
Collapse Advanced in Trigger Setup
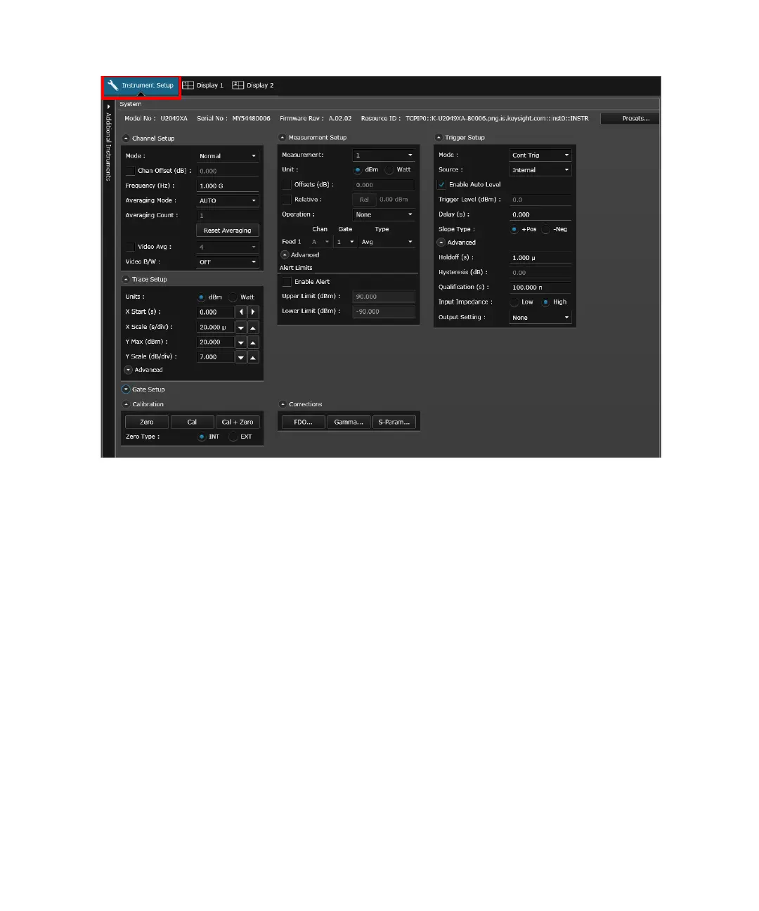[441, 243]
